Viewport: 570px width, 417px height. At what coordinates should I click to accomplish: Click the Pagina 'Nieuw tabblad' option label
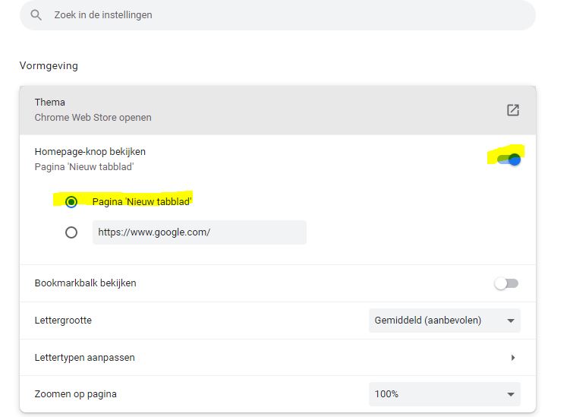point(142,201)
